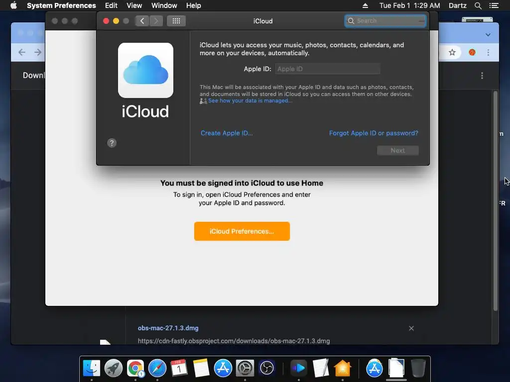Click the System Preferences search field
The width and height of the screenshot is (510, 382).
[x=385, y=21]
